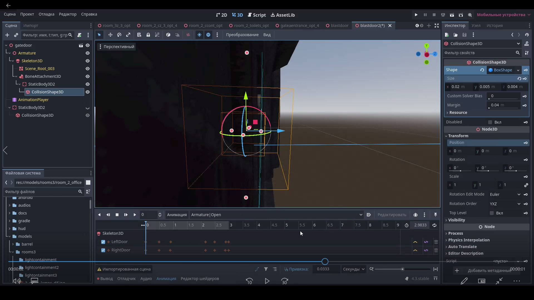The width and height of the screenshot is (534, 300).
Task: Select the Rotate mode tool icon
Action: [x=119, y=35]
